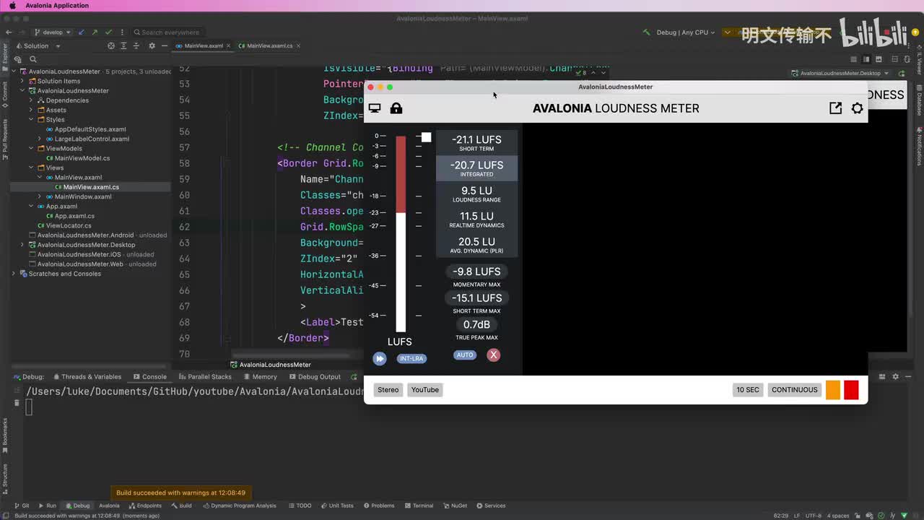Click the blue update project arrow icon
The image size is (924, 520).
click(82, 32)
